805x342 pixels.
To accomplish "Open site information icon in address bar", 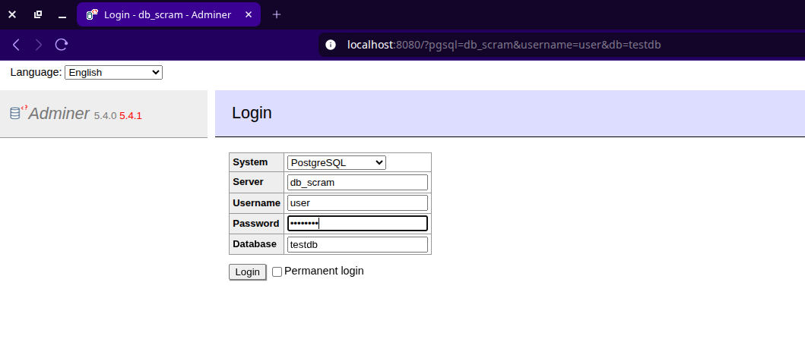I will [331, 45].
